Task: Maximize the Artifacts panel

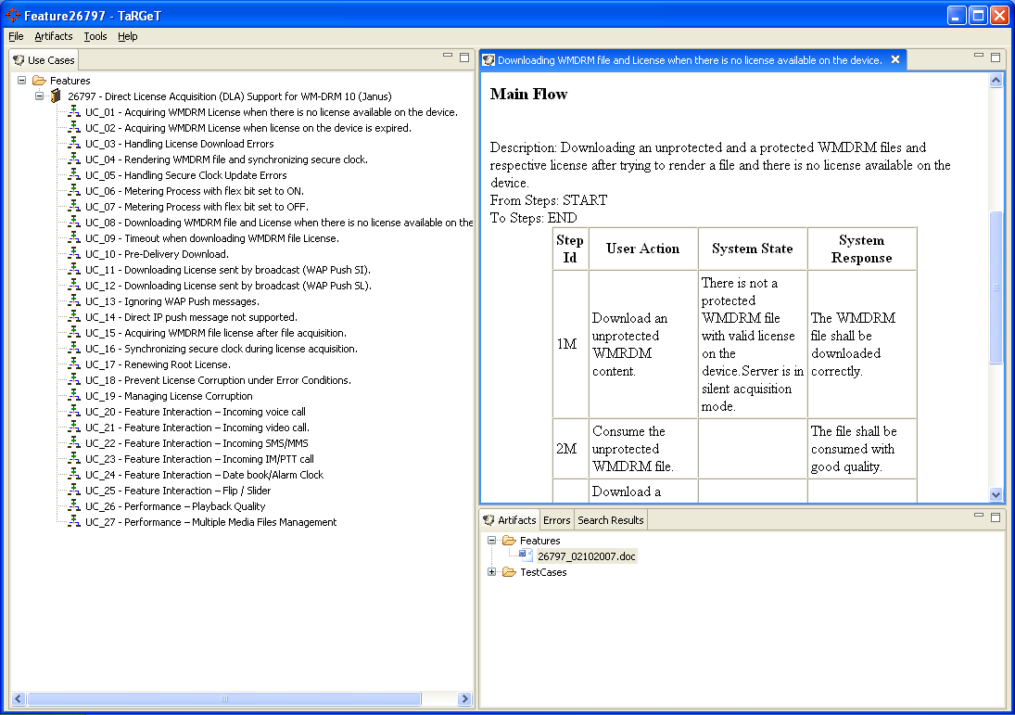Action: 996,517
